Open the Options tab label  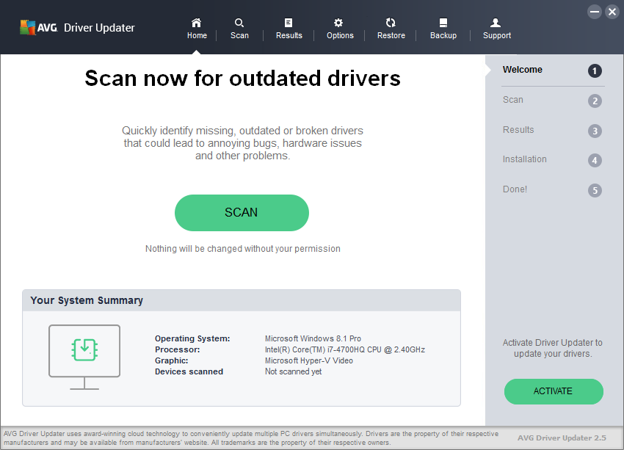pyautogui.click(x=340, y=35)
